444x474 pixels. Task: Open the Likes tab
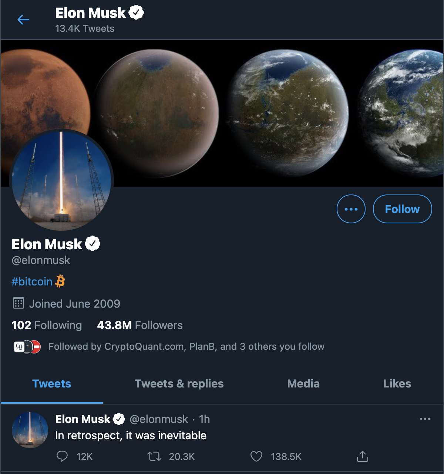point(397,384)
